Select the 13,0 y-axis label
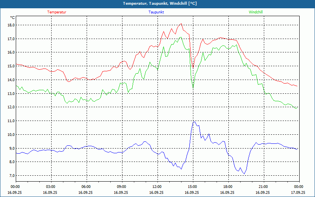 point(11,94)
